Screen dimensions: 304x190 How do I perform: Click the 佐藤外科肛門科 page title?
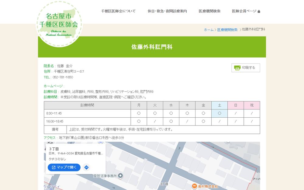coord(152,47)
